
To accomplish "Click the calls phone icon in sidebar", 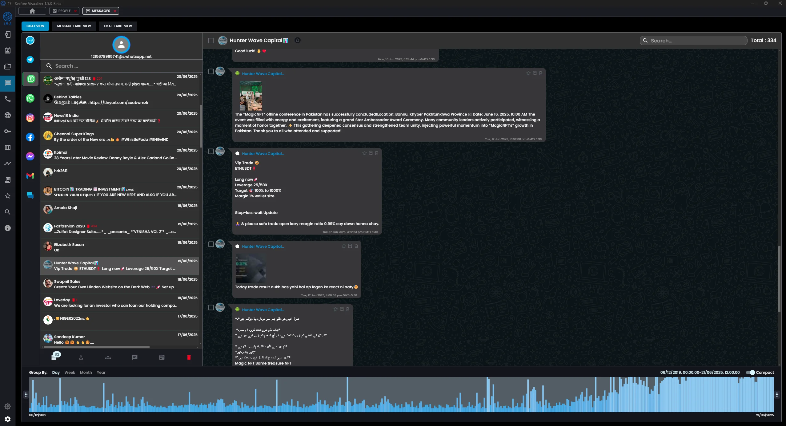I will coord(8,99).
